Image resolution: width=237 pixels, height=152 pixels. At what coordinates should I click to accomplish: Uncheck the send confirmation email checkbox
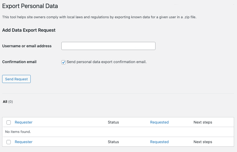click(63, 62)
